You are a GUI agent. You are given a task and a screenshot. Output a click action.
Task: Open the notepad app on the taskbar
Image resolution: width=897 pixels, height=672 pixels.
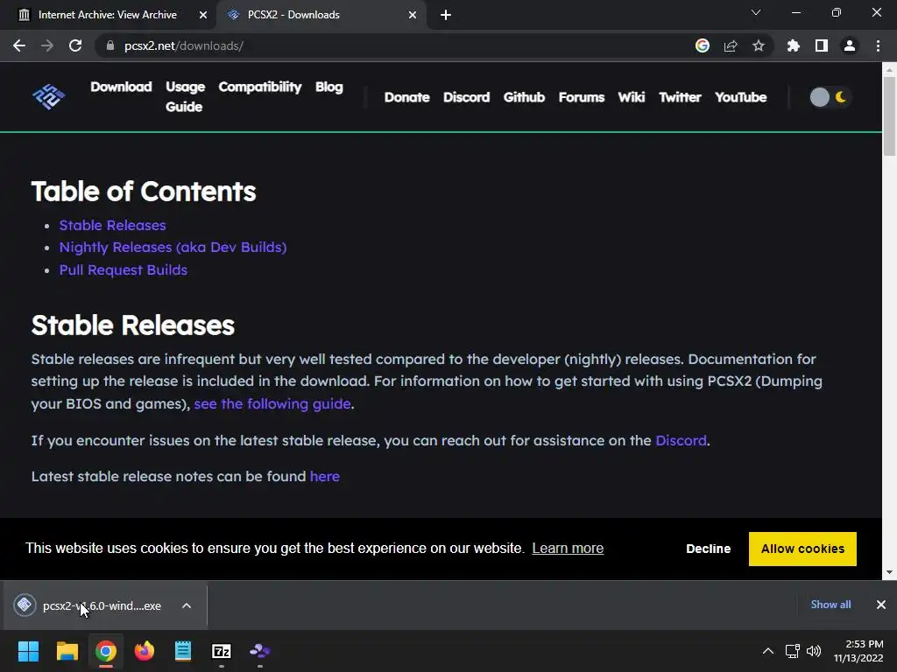183,651
